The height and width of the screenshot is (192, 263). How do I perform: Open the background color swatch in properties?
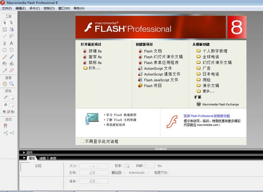pyautogui.click(x=126, y=166)
